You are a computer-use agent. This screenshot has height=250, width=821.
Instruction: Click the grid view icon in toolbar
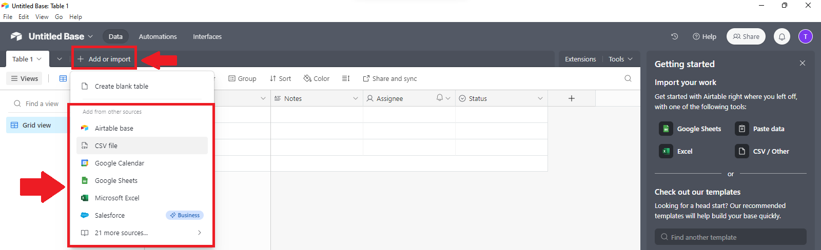tap(63, 78)
